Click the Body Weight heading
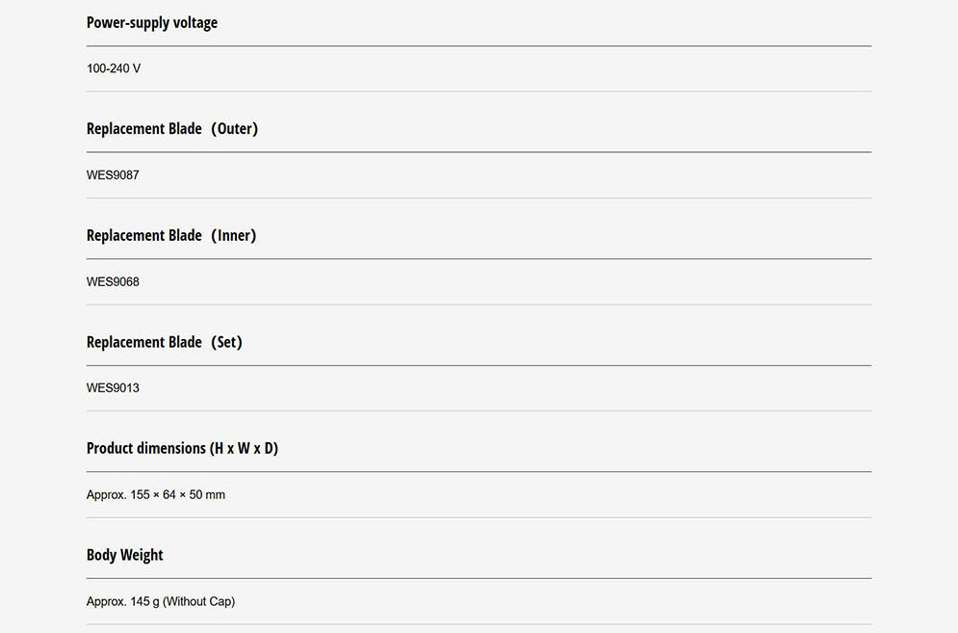This screenshot has width=958, height=633. tap(124, 556)
